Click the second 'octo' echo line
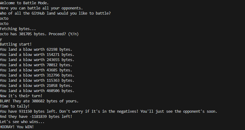The width and height of the screenshot is (245, 130). click(4, 23)
